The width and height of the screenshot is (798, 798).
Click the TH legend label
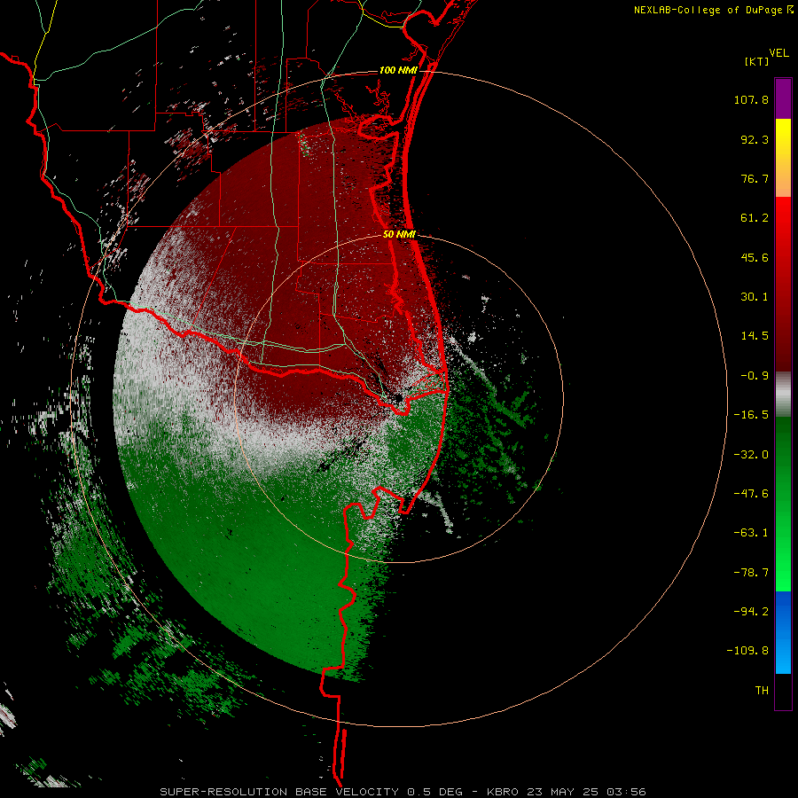click(x=762, y=691)
